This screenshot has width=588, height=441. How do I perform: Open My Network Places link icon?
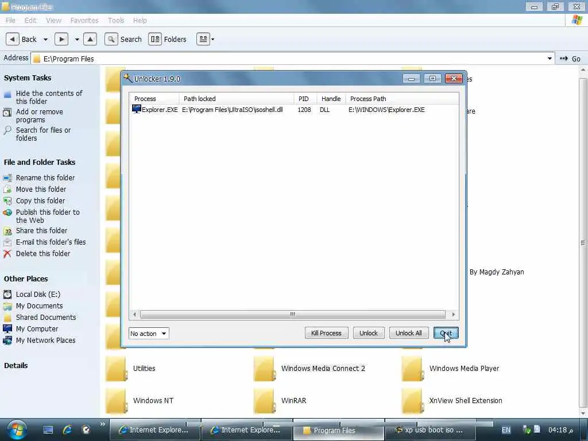tap(7, 340)
